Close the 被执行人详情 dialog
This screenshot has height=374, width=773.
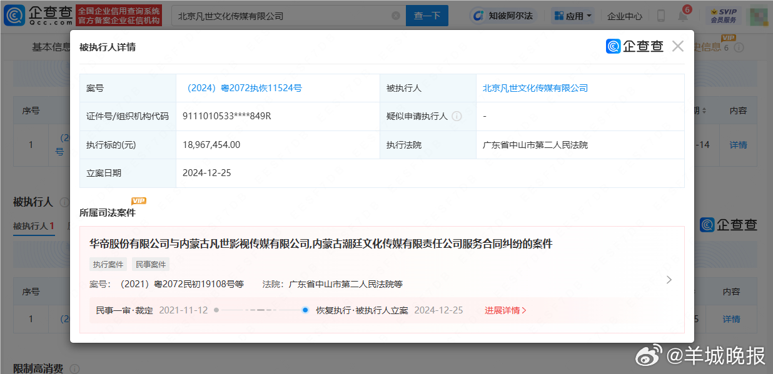[678, 46]
